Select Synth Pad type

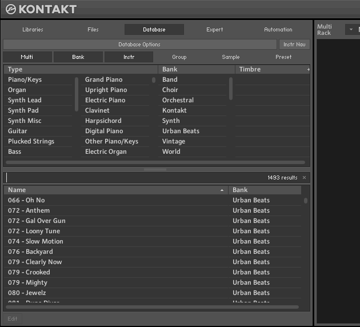[x=38, y=110]
